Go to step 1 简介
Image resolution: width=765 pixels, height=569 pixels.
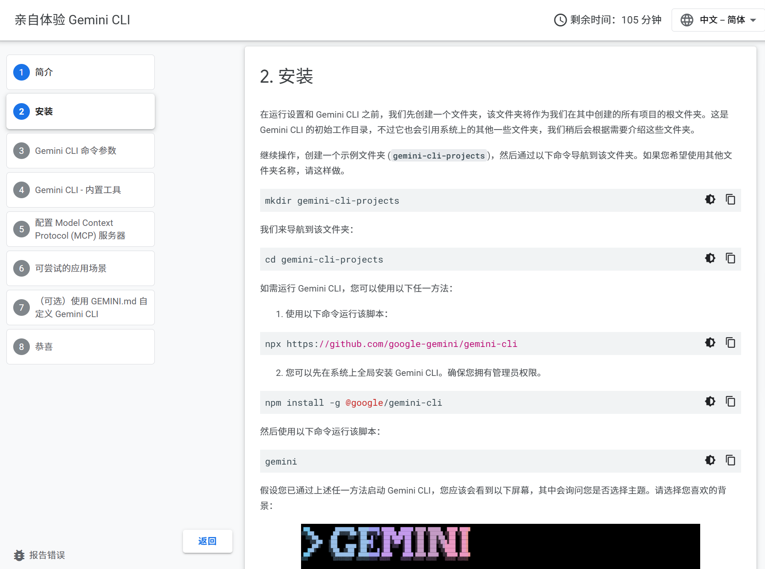81,72
